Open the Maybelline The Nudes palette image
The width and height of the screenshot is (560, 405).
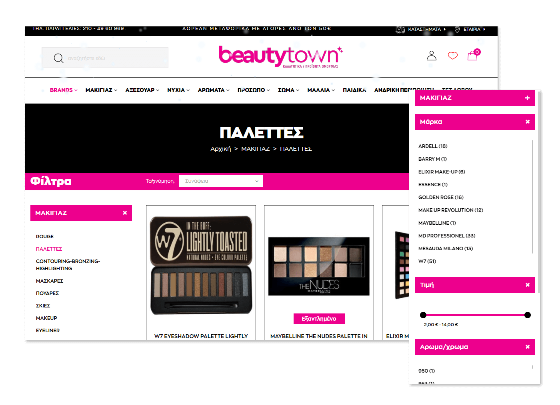(319, 266)
